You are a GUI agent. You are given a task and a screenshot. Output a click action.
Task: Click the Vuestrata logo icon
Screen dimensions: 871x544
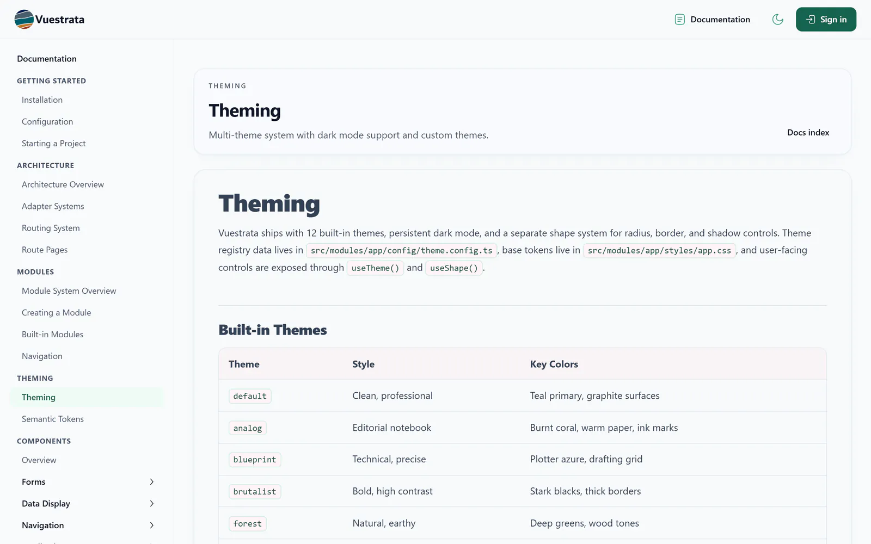(x=24, y=20)
